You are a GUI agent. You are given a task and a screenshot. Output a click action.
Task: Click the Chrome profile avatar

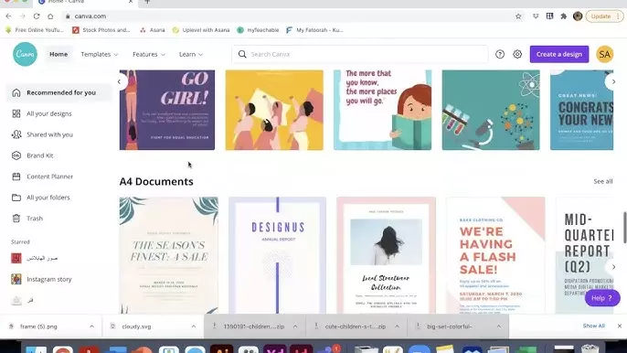click(578, 16)
